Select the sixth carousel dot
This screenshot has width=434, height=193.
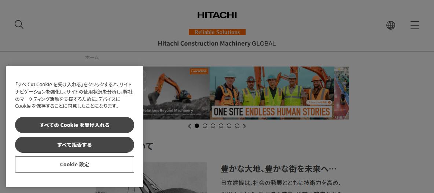tap(237, 126)
